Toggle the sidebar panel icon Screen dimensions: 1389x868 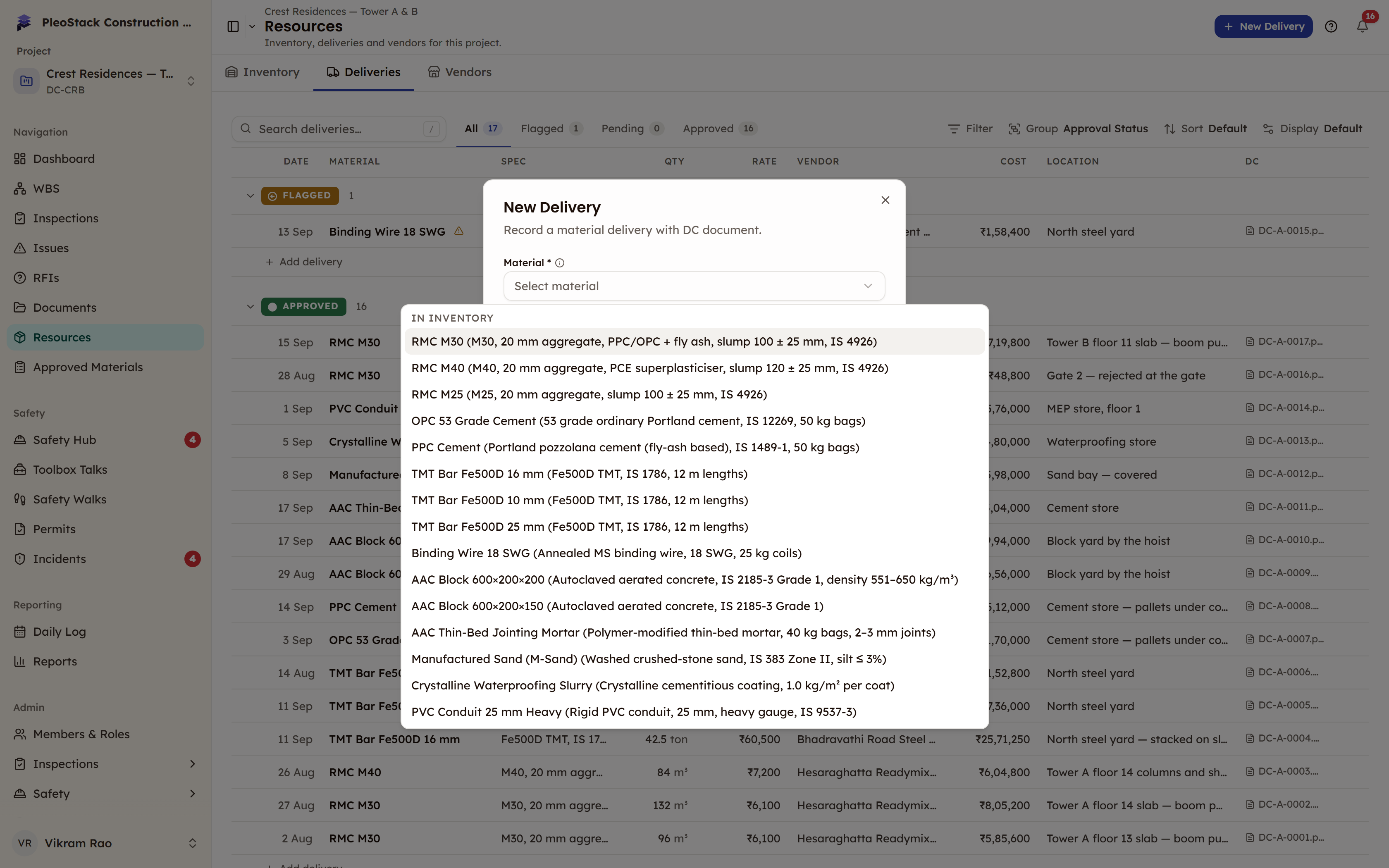pos(232,26)
